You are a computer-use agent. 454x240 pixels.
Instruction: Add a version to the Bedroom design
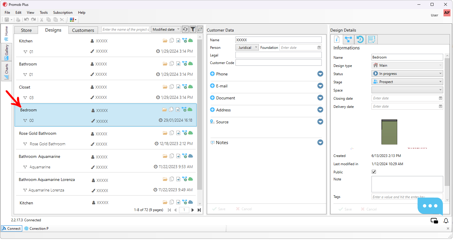184,109
